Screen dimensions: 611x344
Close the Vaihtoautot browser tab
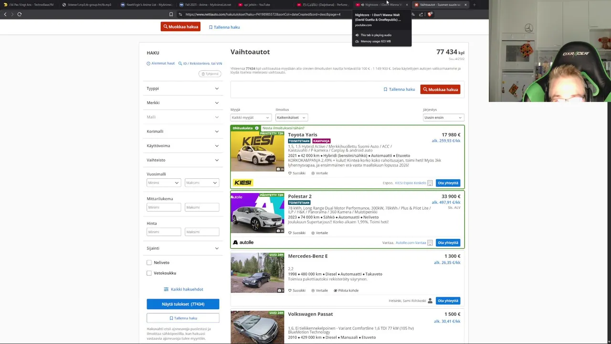coord(465,5)
